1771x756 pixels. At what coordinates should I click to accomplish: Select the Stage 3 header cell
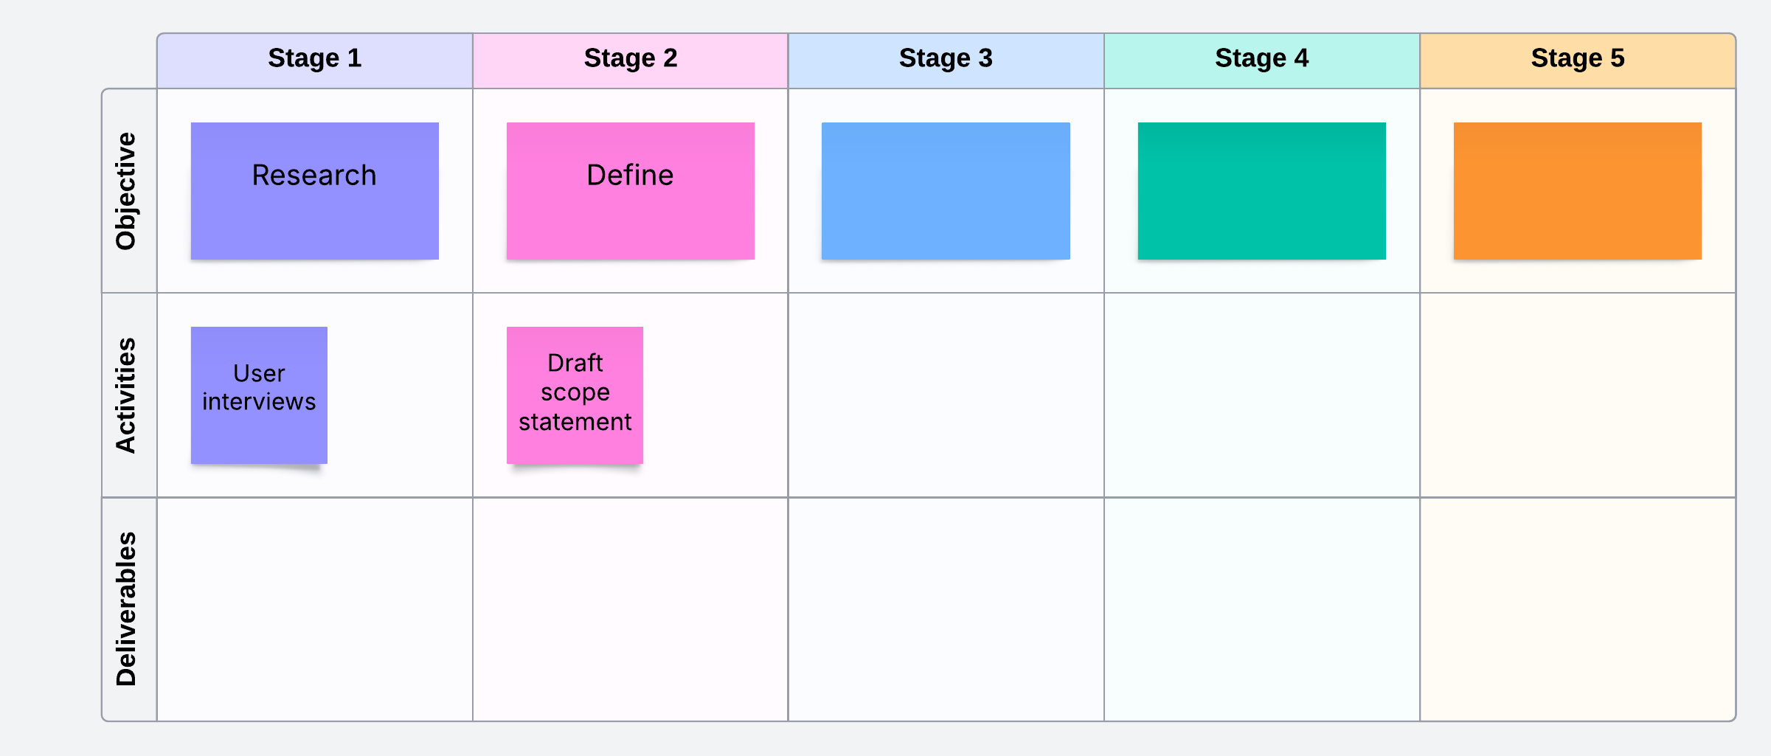tap(946, 59)
